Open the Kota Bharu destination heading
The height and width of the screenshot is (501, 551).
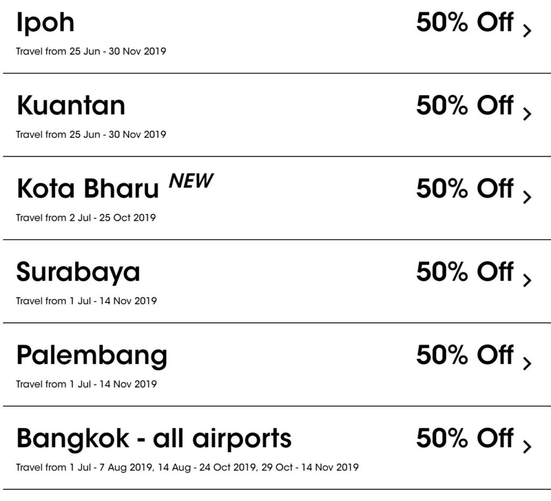tap(88, 189)
